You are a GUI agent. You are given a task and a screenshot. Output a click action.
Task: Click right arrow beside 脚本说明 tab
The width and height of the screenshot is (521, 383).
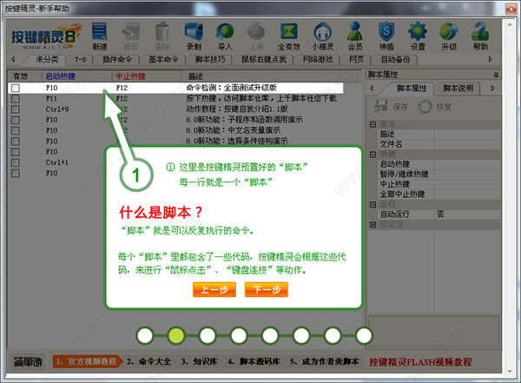(x=492, y=88)
